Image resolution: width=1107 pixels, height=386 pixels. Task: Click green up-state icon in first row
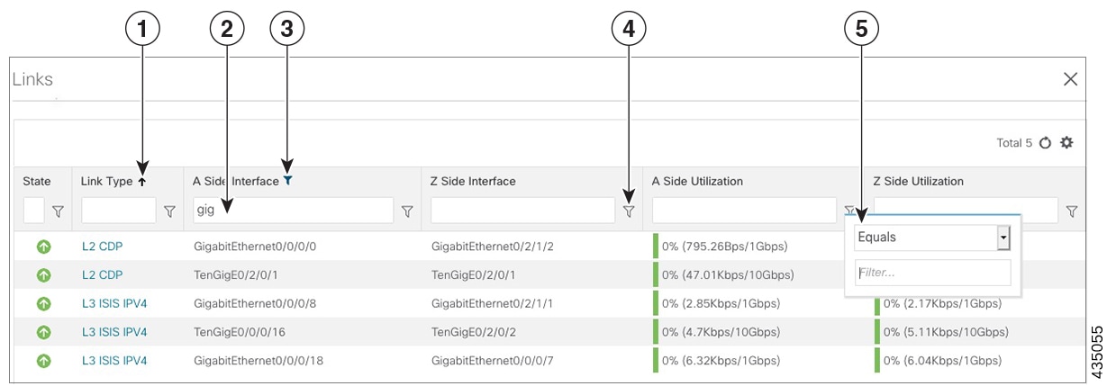(x=43, y=247)
